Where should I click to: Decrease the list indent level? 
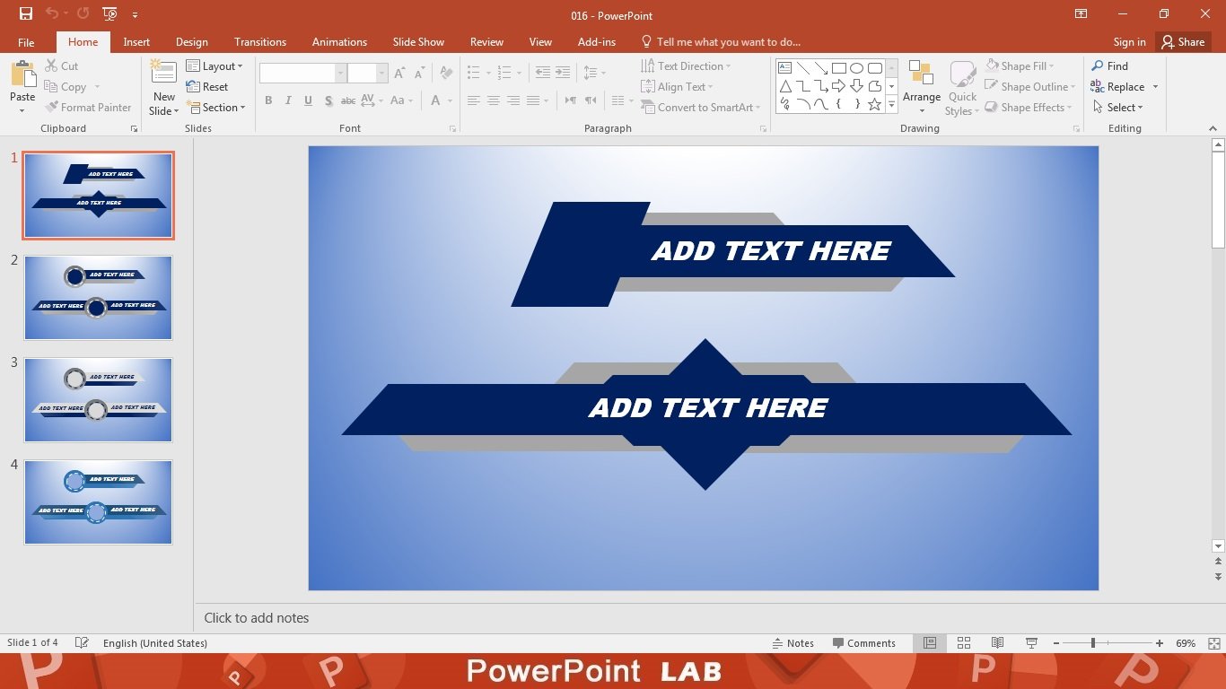pyautogui.click(x=542, y=73)
